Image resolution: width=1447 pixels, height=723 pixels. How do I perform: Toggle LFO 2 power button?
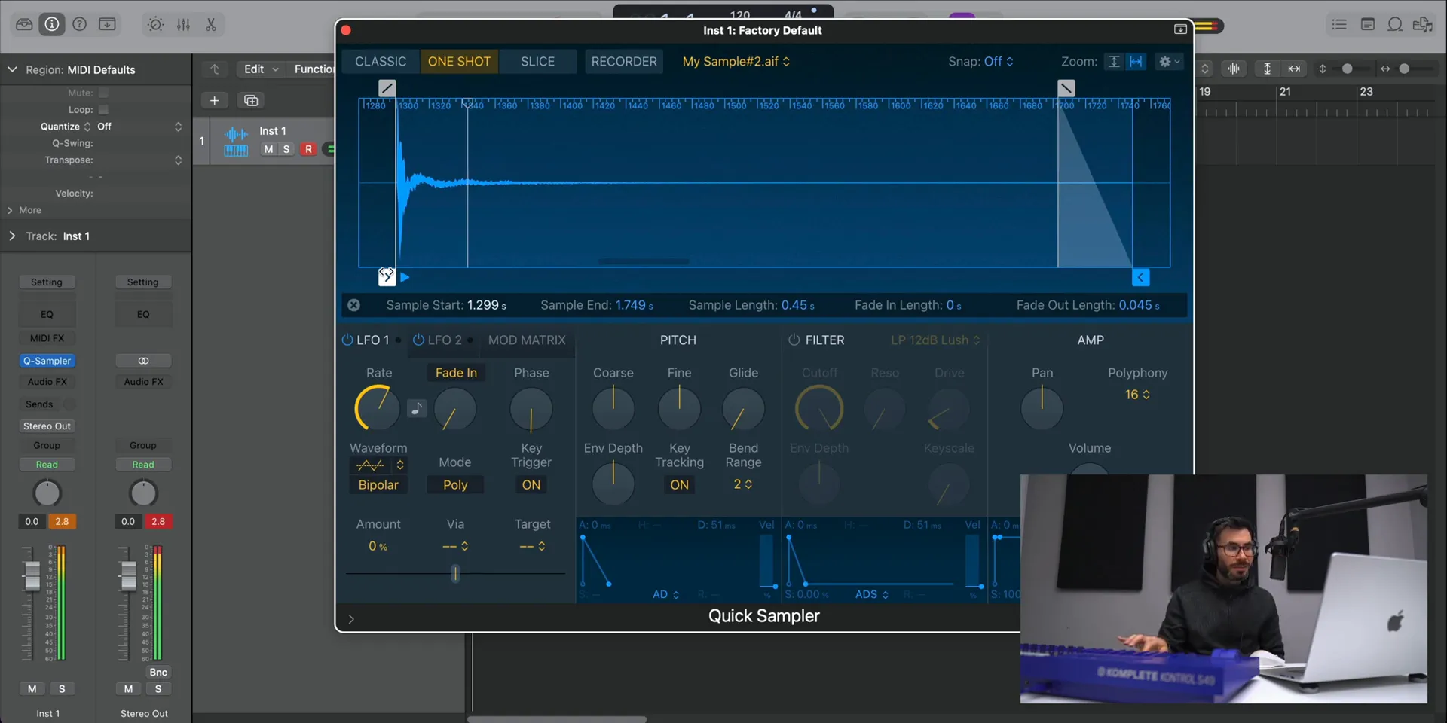[x=418, y=340]
